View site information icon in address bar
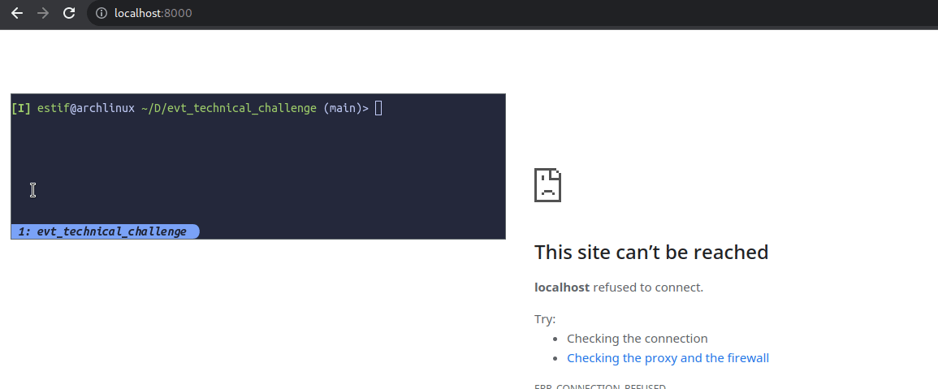The width and height of the screenshot is (938, 389). click(x=102, y=13)
